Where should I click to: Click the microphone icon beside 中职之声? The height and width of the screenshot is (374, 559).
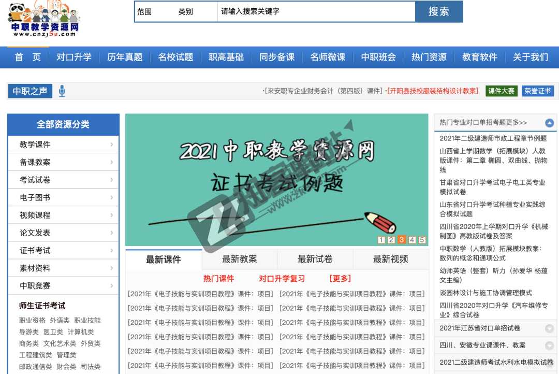click(x=63, y=90)
